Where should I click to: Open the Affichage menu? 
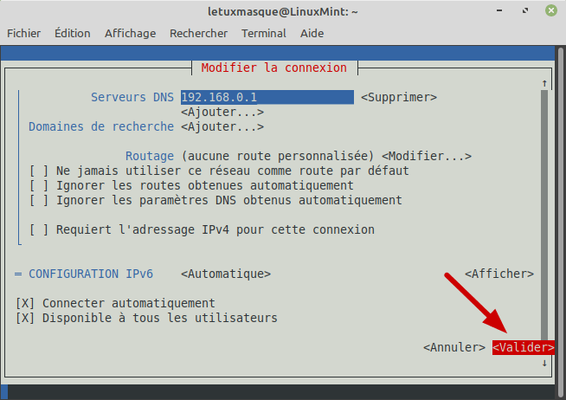pyautogui.click(x=131, y=33)
